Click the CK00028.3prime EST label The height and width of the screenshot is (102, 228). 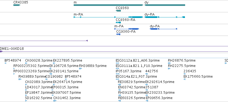click(x=39, y=60)
